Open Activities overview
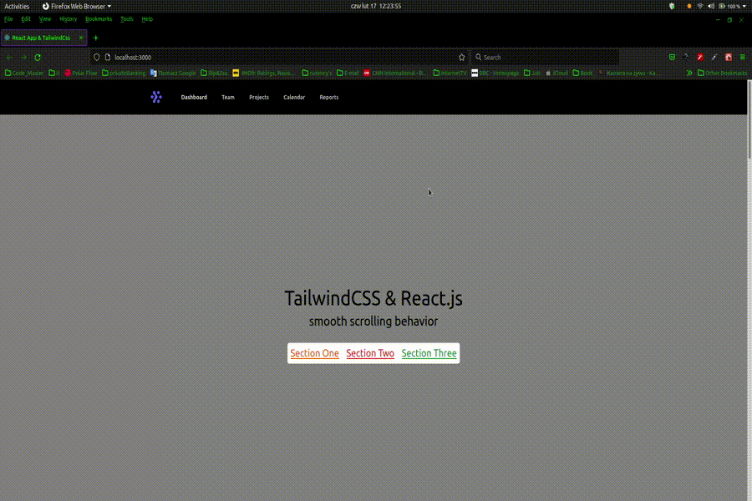The height and width of the screenshot is (501, 752). click(x=17, y=6)
